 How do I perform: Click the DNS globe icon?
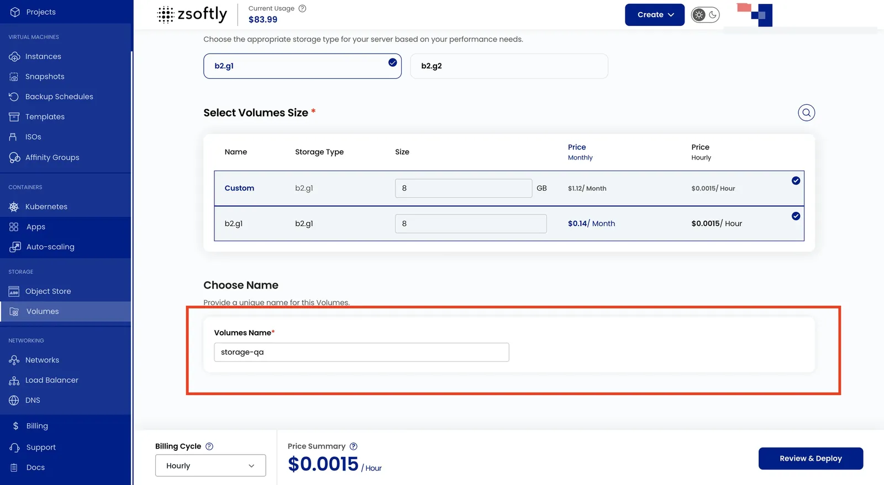[x=14, y=401]
